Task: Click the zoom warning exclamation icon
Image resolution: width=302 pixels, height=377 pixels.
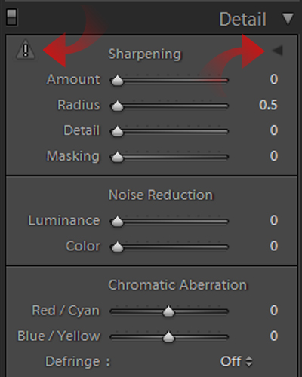Action: [x=26, y=50]
